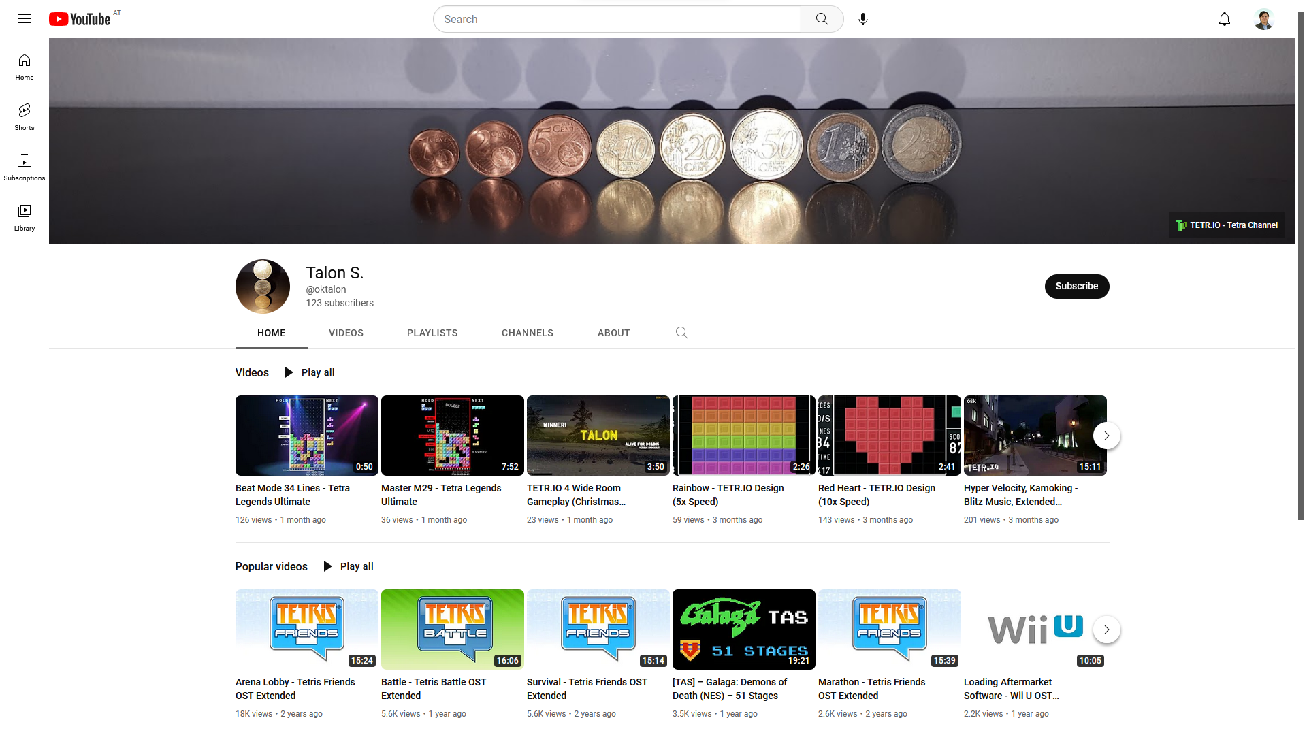The image size is (1307, 735).
Task: Switch to the Videos tab
Action: click(x=346, y=333)
